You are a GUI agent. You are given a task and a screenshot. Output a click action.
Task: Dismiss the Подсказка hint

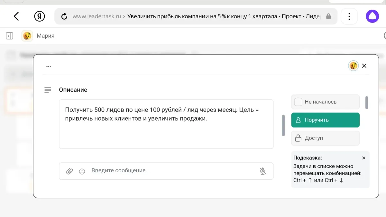point(363,158)
